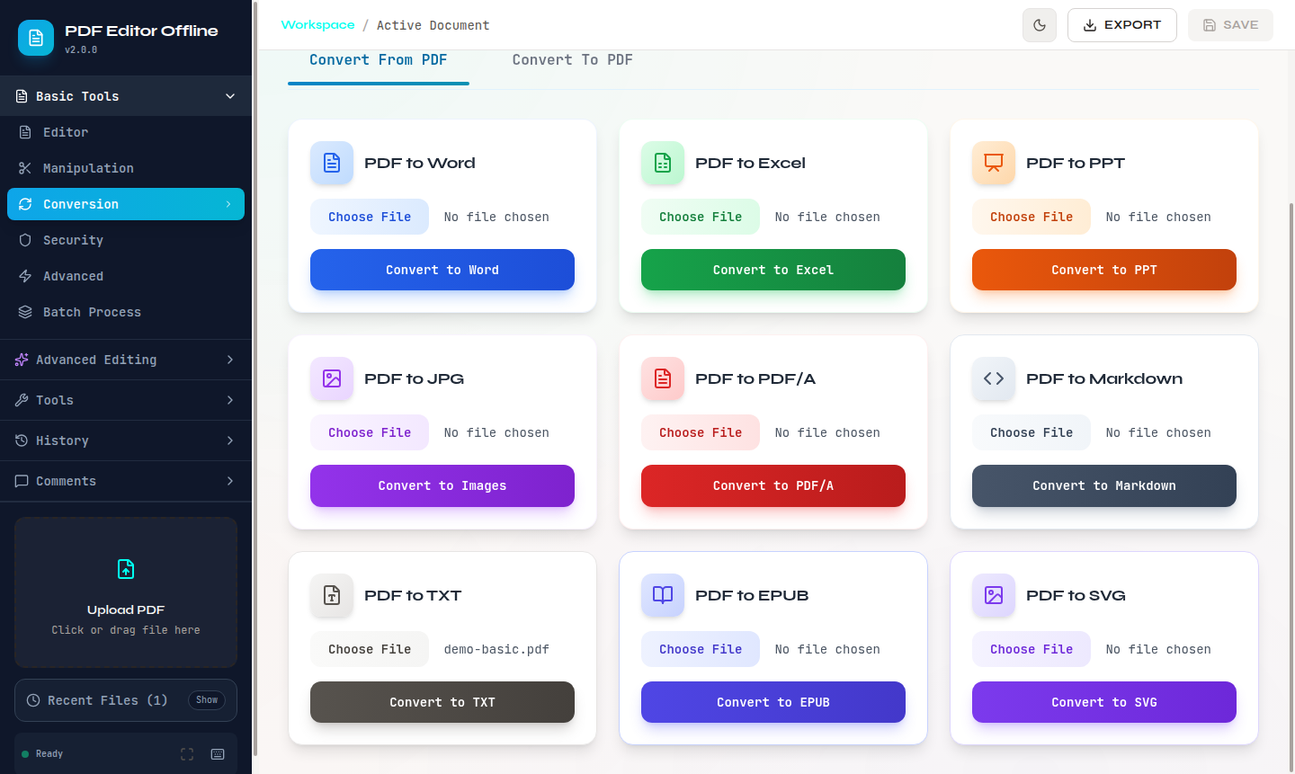The height and width of the screenshot is (774, 1295).
Task: Choose File for PDF to JPG
Action: [x=370, y=432]
